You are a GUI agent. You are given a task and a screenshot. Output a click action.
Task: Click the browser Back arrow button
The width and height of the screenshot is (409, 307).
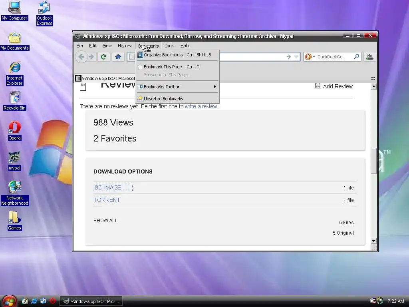[x=81, y=57]
